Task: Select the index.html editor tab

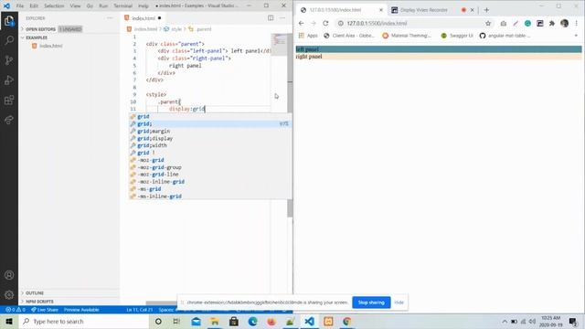Action: tap(144, 18)
